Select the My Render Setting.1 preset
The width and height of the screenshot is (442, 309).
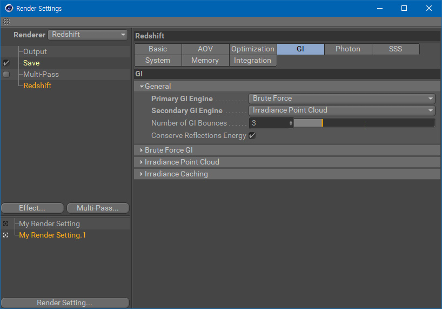point(52,235)
